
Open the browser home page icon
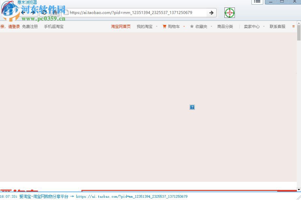pyautogui.click(x=55, y=12)
